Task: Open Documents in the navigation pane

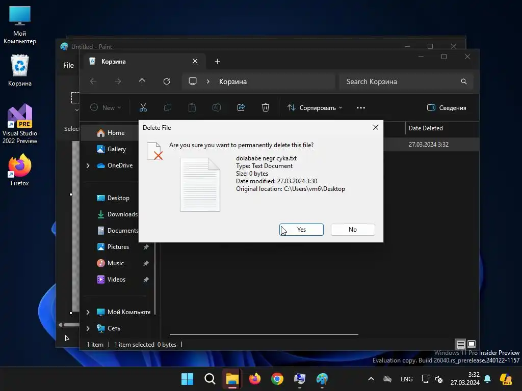Action: pyautogui.click(x=117, y=231)
